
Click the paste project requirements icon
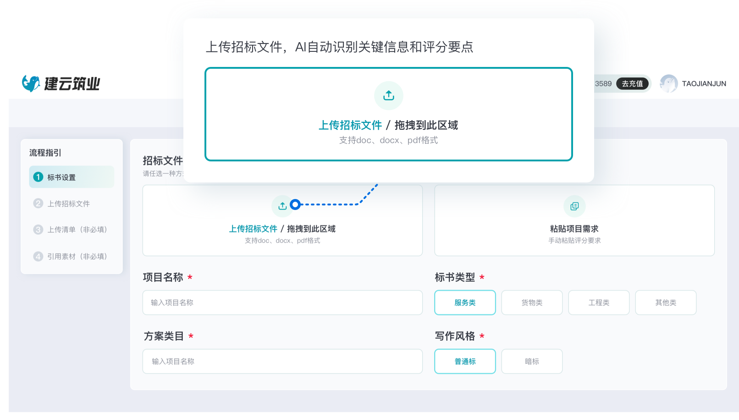(574, 206)
